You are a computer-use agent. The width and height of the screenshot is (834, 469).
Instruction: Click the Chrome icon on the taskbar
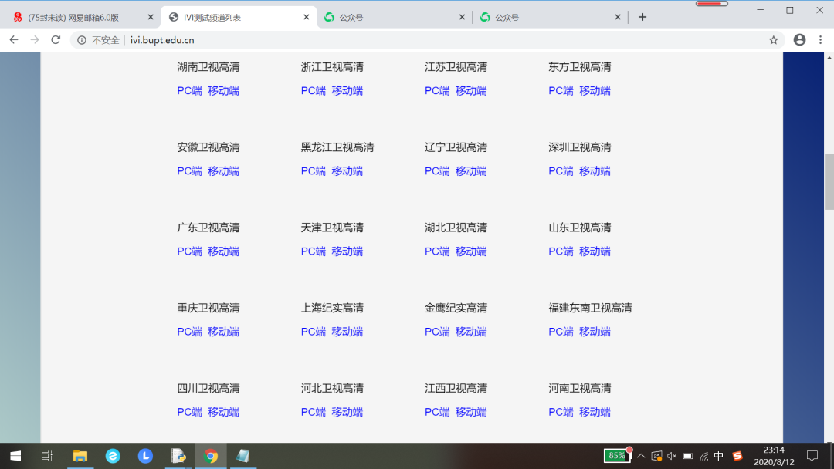click(211, 456)
